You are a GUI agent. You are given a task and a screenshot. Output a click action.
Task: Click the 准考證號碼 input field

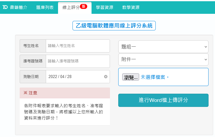(x=78, y=61)
